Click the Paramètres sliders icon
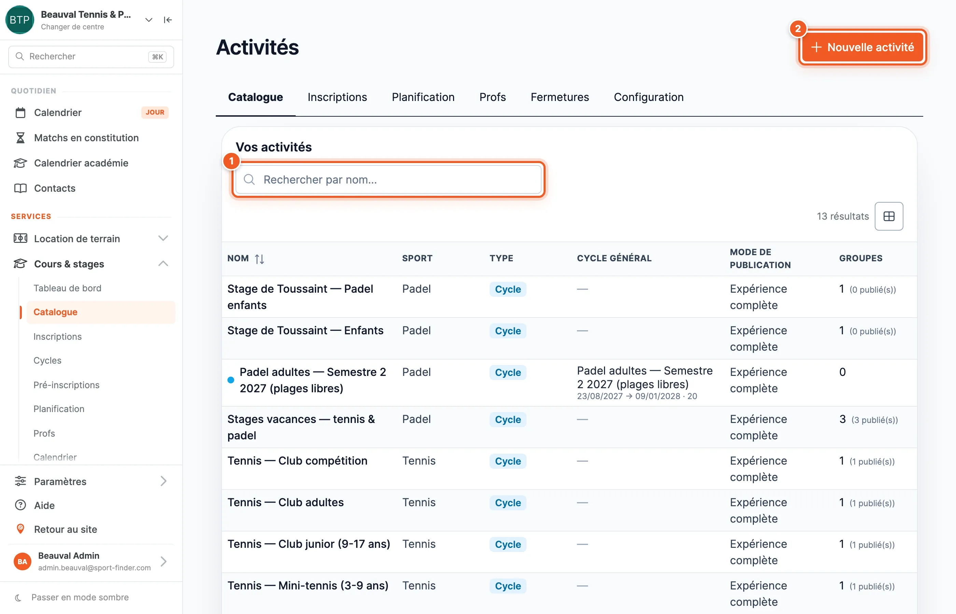The width and height of the screenshot is (956, 614). point(20,481)
